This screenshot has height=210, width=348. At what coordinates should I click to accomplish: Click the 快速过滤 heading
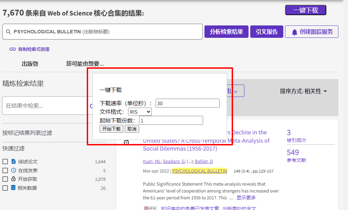pos(13,148)
